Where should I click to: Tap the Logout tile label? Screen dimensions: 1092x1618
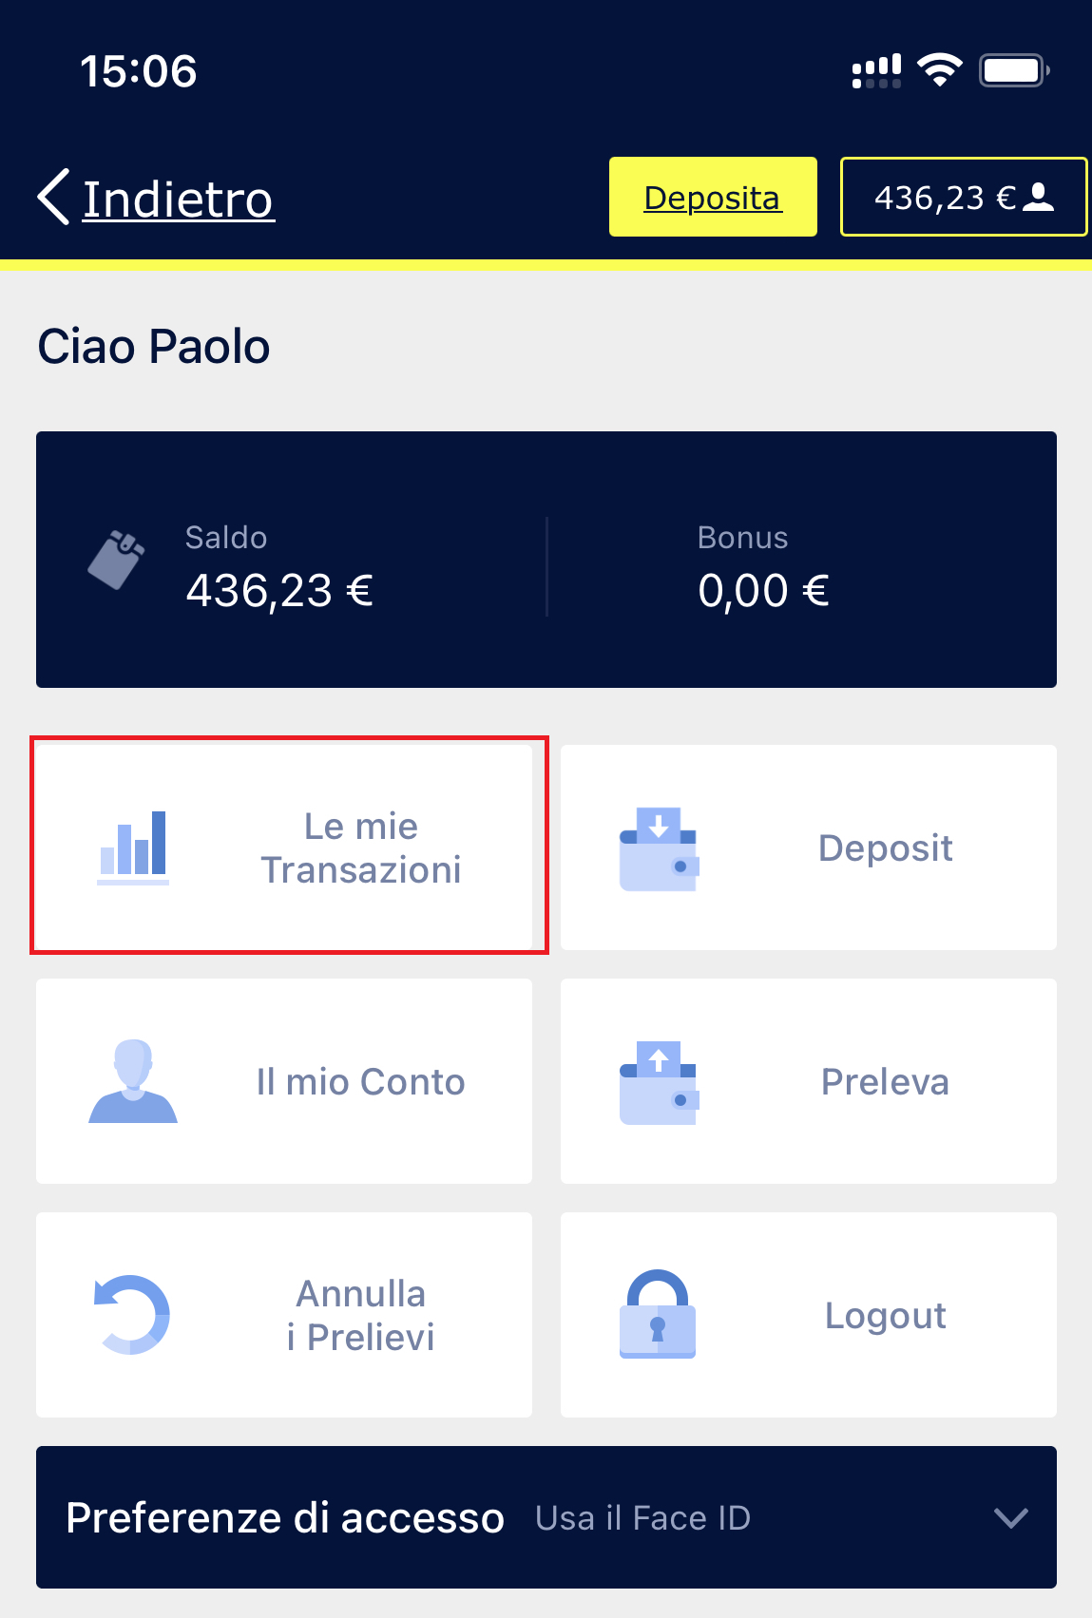click(x=885, y=1316)
